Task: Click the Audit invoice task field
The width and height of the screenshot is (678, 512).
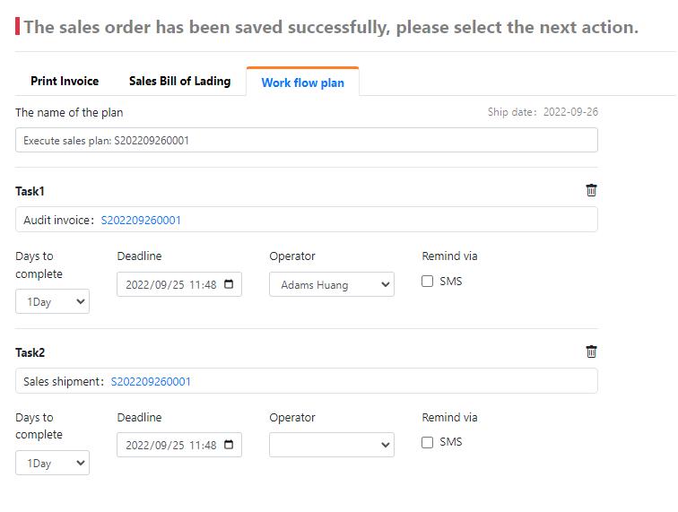Action: [x=307, y=220]
